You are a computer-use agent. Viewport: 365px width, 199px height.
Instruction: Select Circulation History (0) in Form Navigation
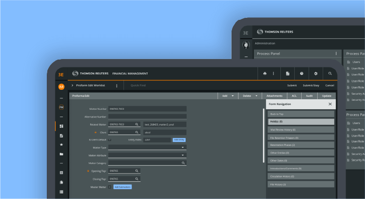(301, 176)
